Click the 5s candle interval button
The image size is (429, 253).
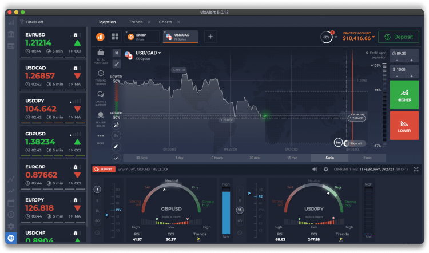116,136
